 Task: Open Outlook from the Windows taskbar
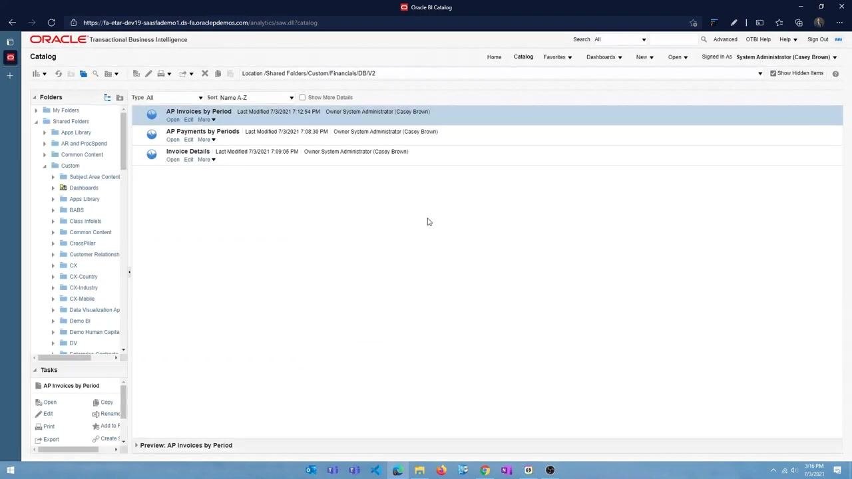pos(311,470)
